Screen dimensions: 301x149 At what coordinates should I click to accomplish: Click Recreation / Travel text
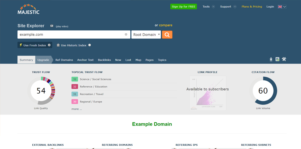pos(91,94)
